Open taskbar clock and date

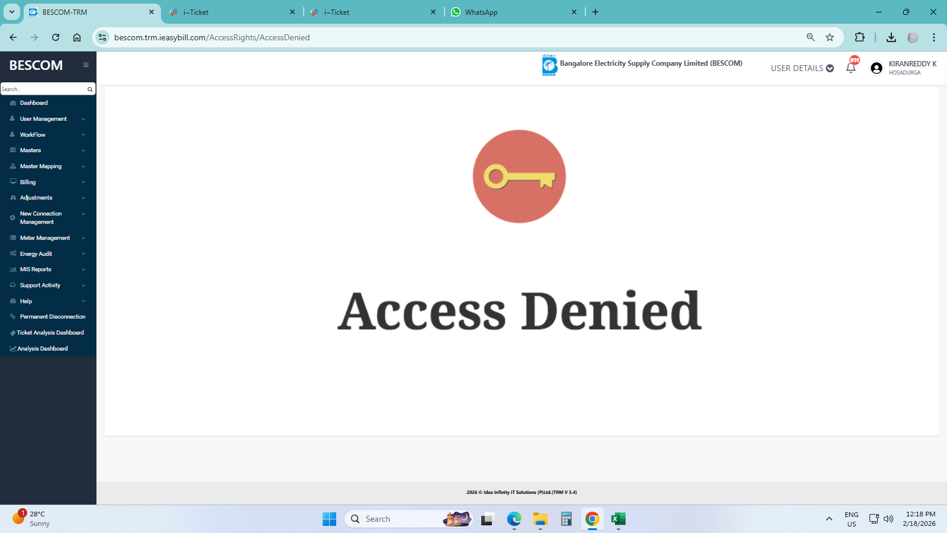[920, 519]
